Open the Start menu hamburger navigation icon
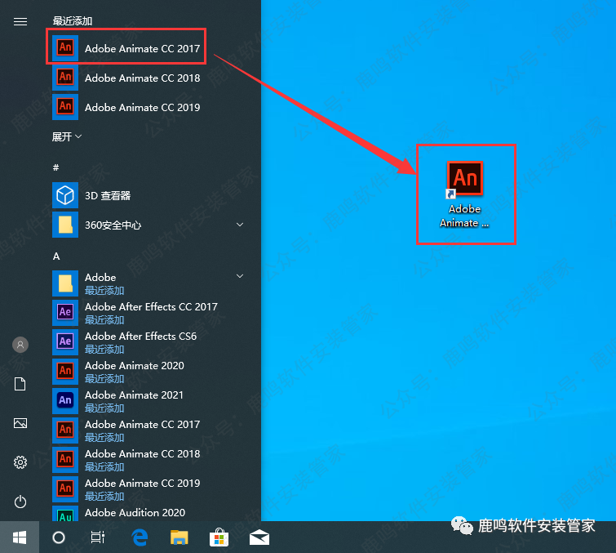 [20, 21]
